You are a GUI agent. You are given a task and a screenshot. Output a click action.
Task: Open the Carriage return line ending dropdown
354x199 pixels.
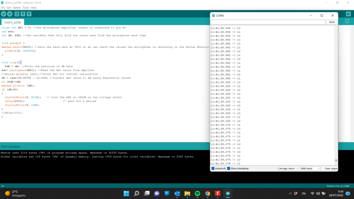(x=288, y=169)
